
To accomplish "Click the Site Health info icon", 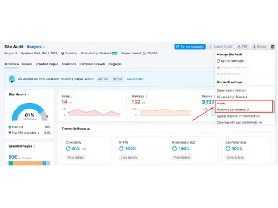I will [28, 94].
